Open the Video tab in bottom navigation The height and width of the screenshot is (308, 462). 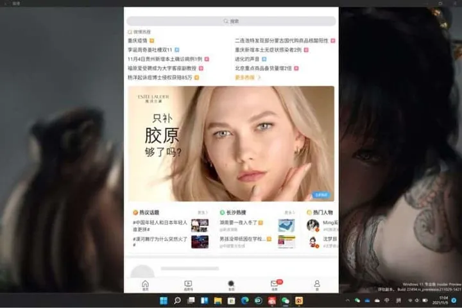(x=188, y=284)
